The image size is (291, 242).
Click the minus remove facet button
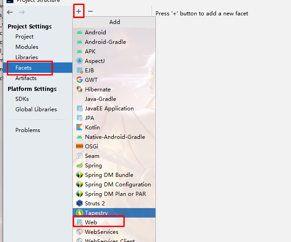pos(90,11)
